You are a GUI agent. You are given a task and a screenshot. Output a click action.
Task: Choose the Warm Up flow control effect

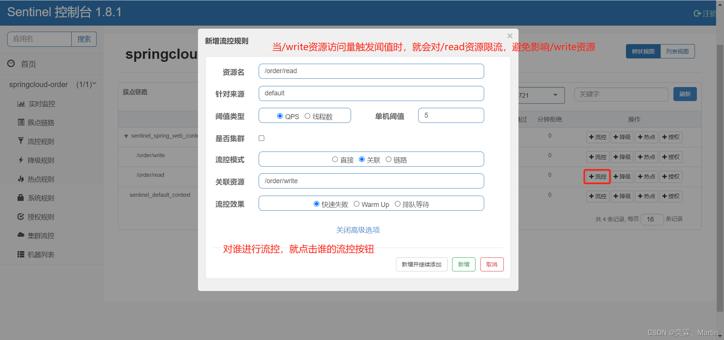point(356,204)
